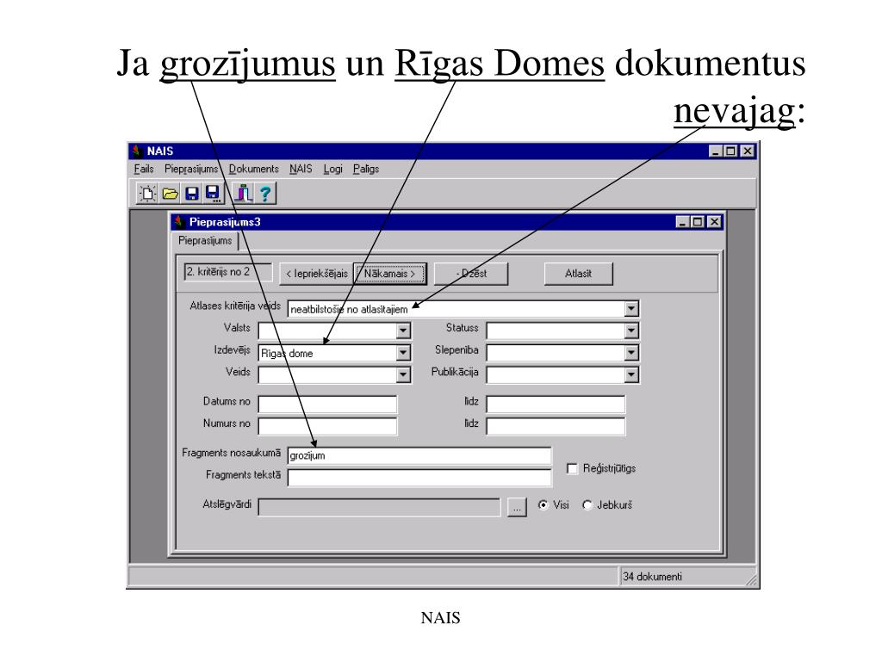Open the Fails menu
The image size is (882, 661).
[x=144, y=169]
